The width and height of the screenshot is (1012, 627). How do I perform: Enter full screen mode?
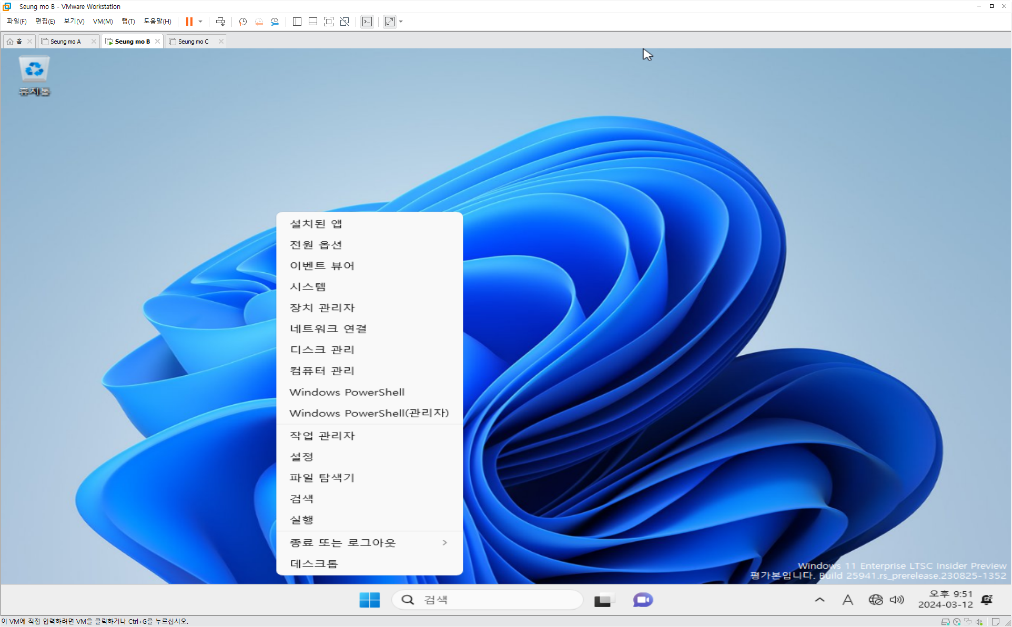329,22
